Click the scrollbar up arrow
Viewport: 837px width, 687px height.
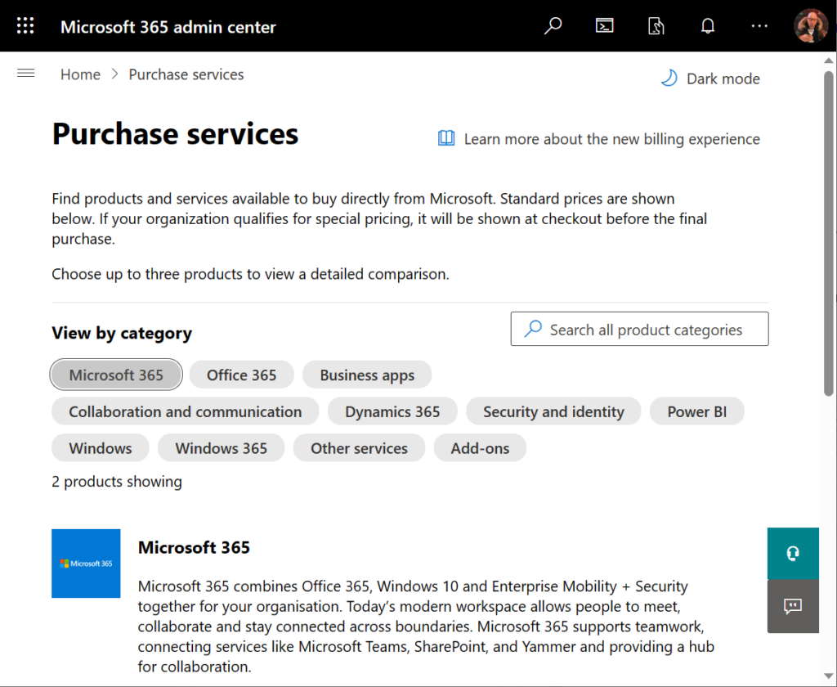click(x=829, y=61)
